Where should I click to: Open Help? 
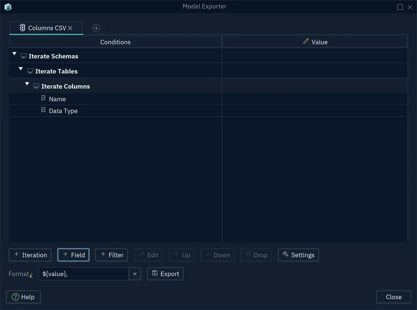(24, 297)
